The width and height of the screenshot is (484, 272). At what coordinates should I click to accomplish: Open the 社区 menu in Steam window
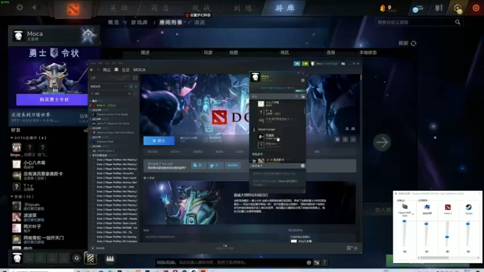pyautogui.click(x=126, y=70)
